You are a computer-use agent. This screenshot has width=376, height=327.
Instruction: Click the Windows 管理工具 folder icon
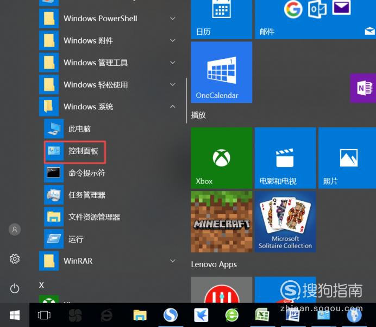pos(49,63)
